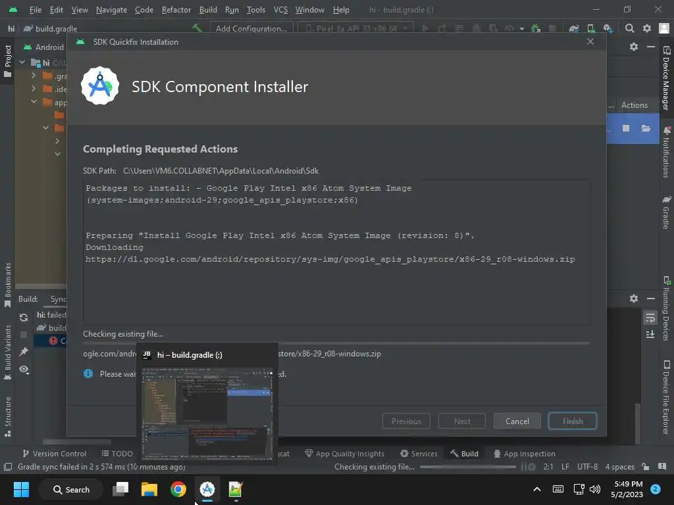Image resolution: width=674 pixels, height=505 pixels.
Task: Open the Refactor menu
Action: 176,9
